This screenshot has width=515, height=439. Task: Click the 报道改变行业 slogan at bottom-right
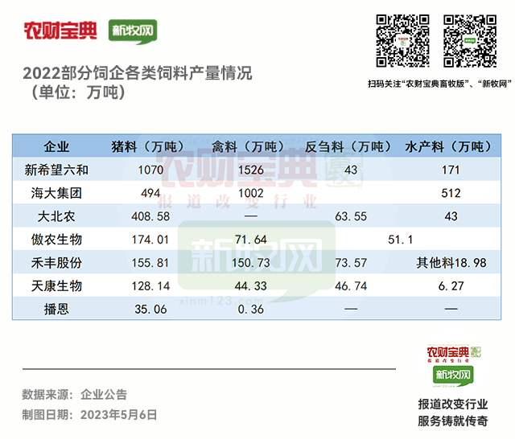(x=453, y=404)
